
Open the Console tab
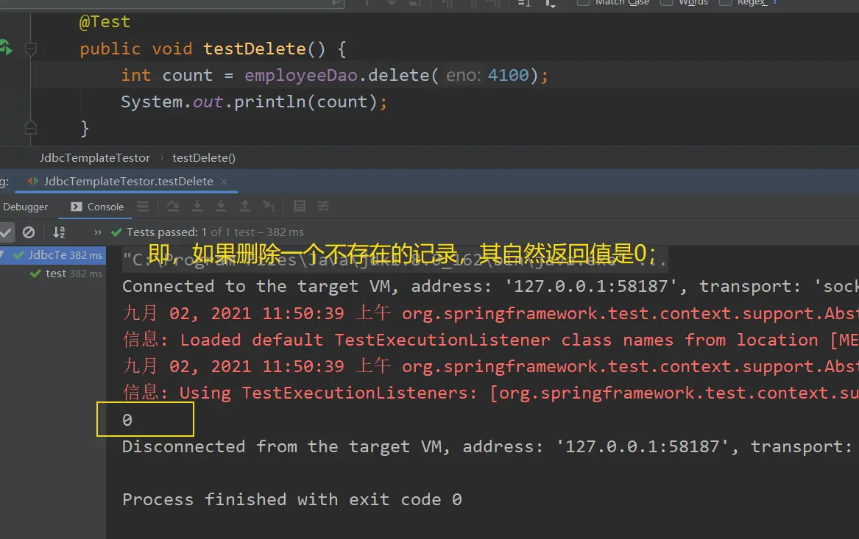pos(97,207)
